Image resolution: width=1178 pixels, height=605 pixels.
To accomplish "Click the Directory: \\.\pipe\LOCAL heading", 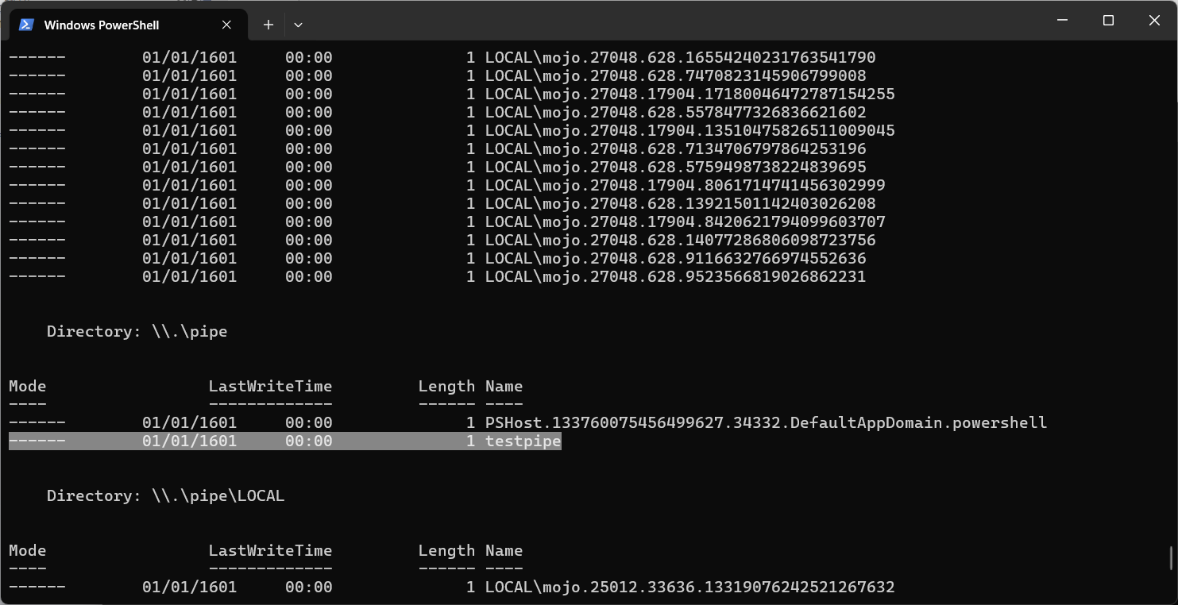I will coord(165,495).
